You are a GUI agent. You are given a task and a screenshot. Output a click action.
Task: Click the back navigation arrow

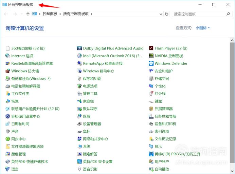6,14
